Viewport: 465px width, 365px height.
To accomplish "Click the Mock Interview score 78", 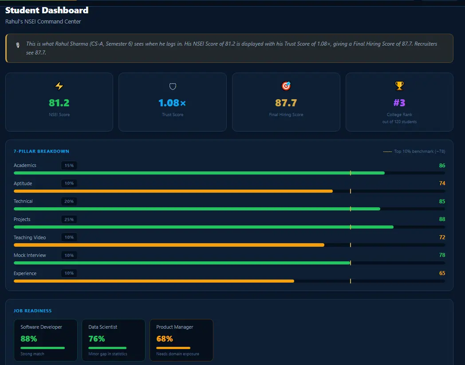I will (x=442, y=255).
